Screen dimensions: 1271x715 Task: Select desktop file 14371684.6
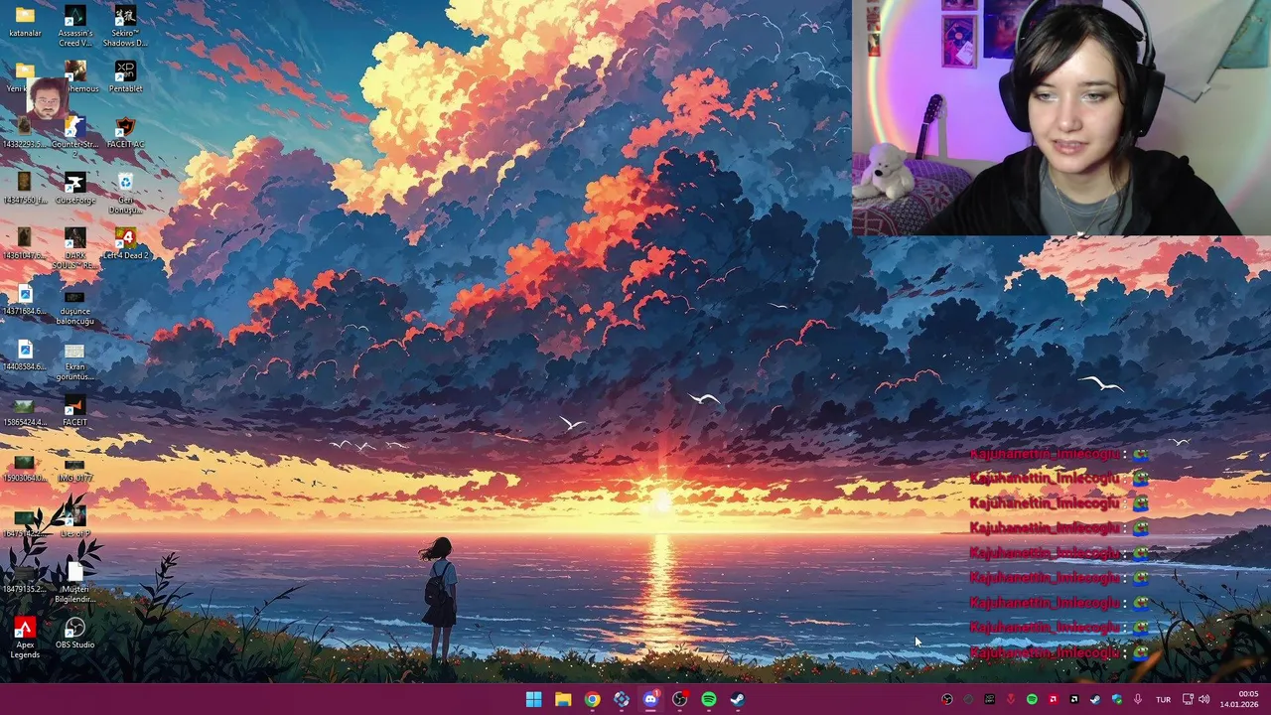tap(25, 299)
